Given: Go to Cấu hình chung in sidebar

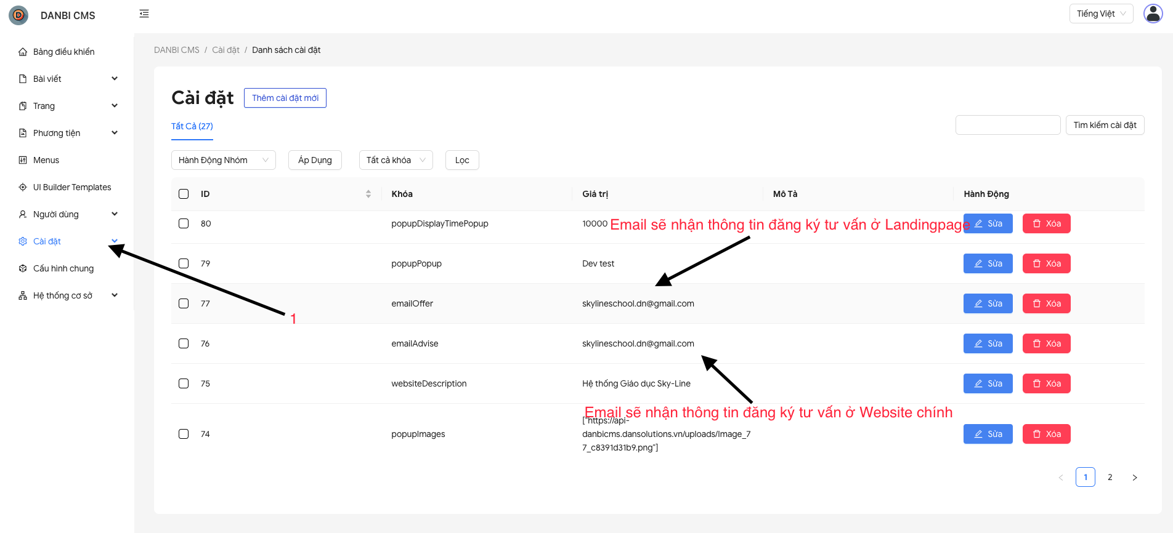Looking at the screenshot, I should 63,268.
